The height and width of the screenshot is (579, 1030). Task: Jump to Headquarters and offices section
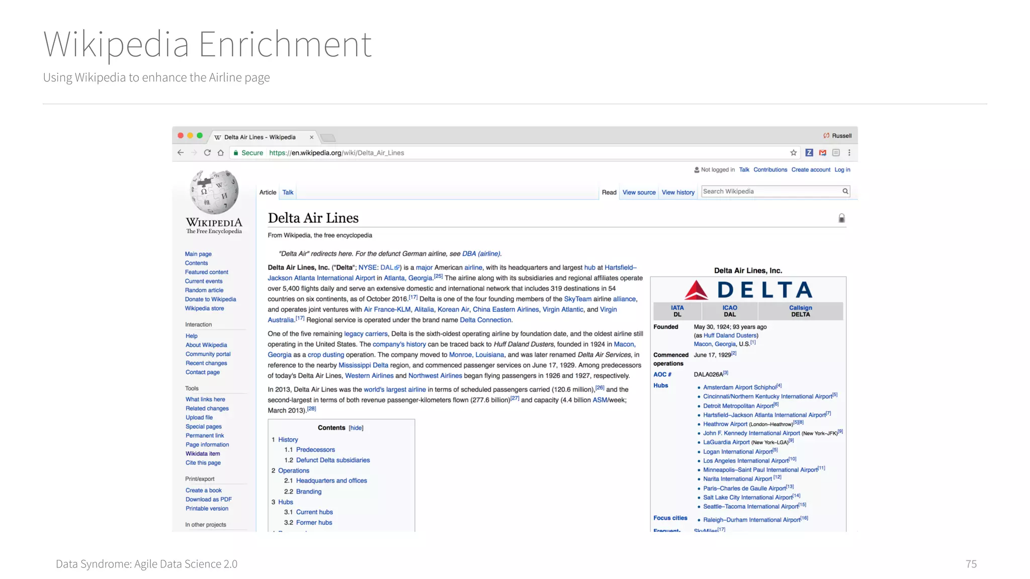coord(331,481)
